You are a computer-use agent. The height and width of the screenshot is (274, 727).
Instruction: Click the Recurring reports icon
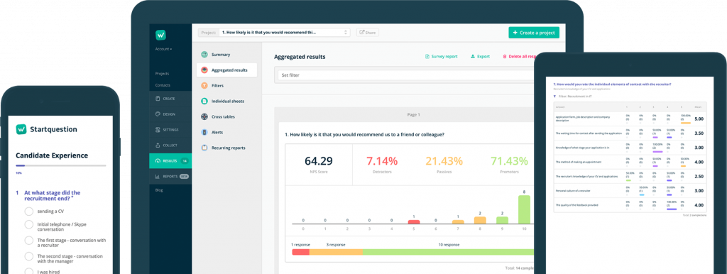[x=204, y=148]
